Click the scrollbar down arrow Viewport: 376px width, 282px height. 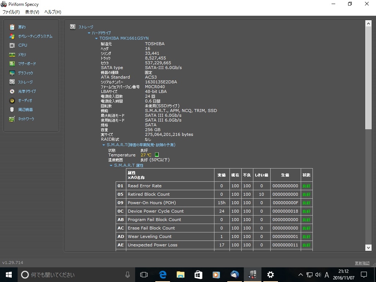pos(368,248)
